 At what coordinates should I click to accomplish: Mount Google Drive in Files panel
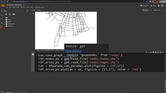pos(14,14)
